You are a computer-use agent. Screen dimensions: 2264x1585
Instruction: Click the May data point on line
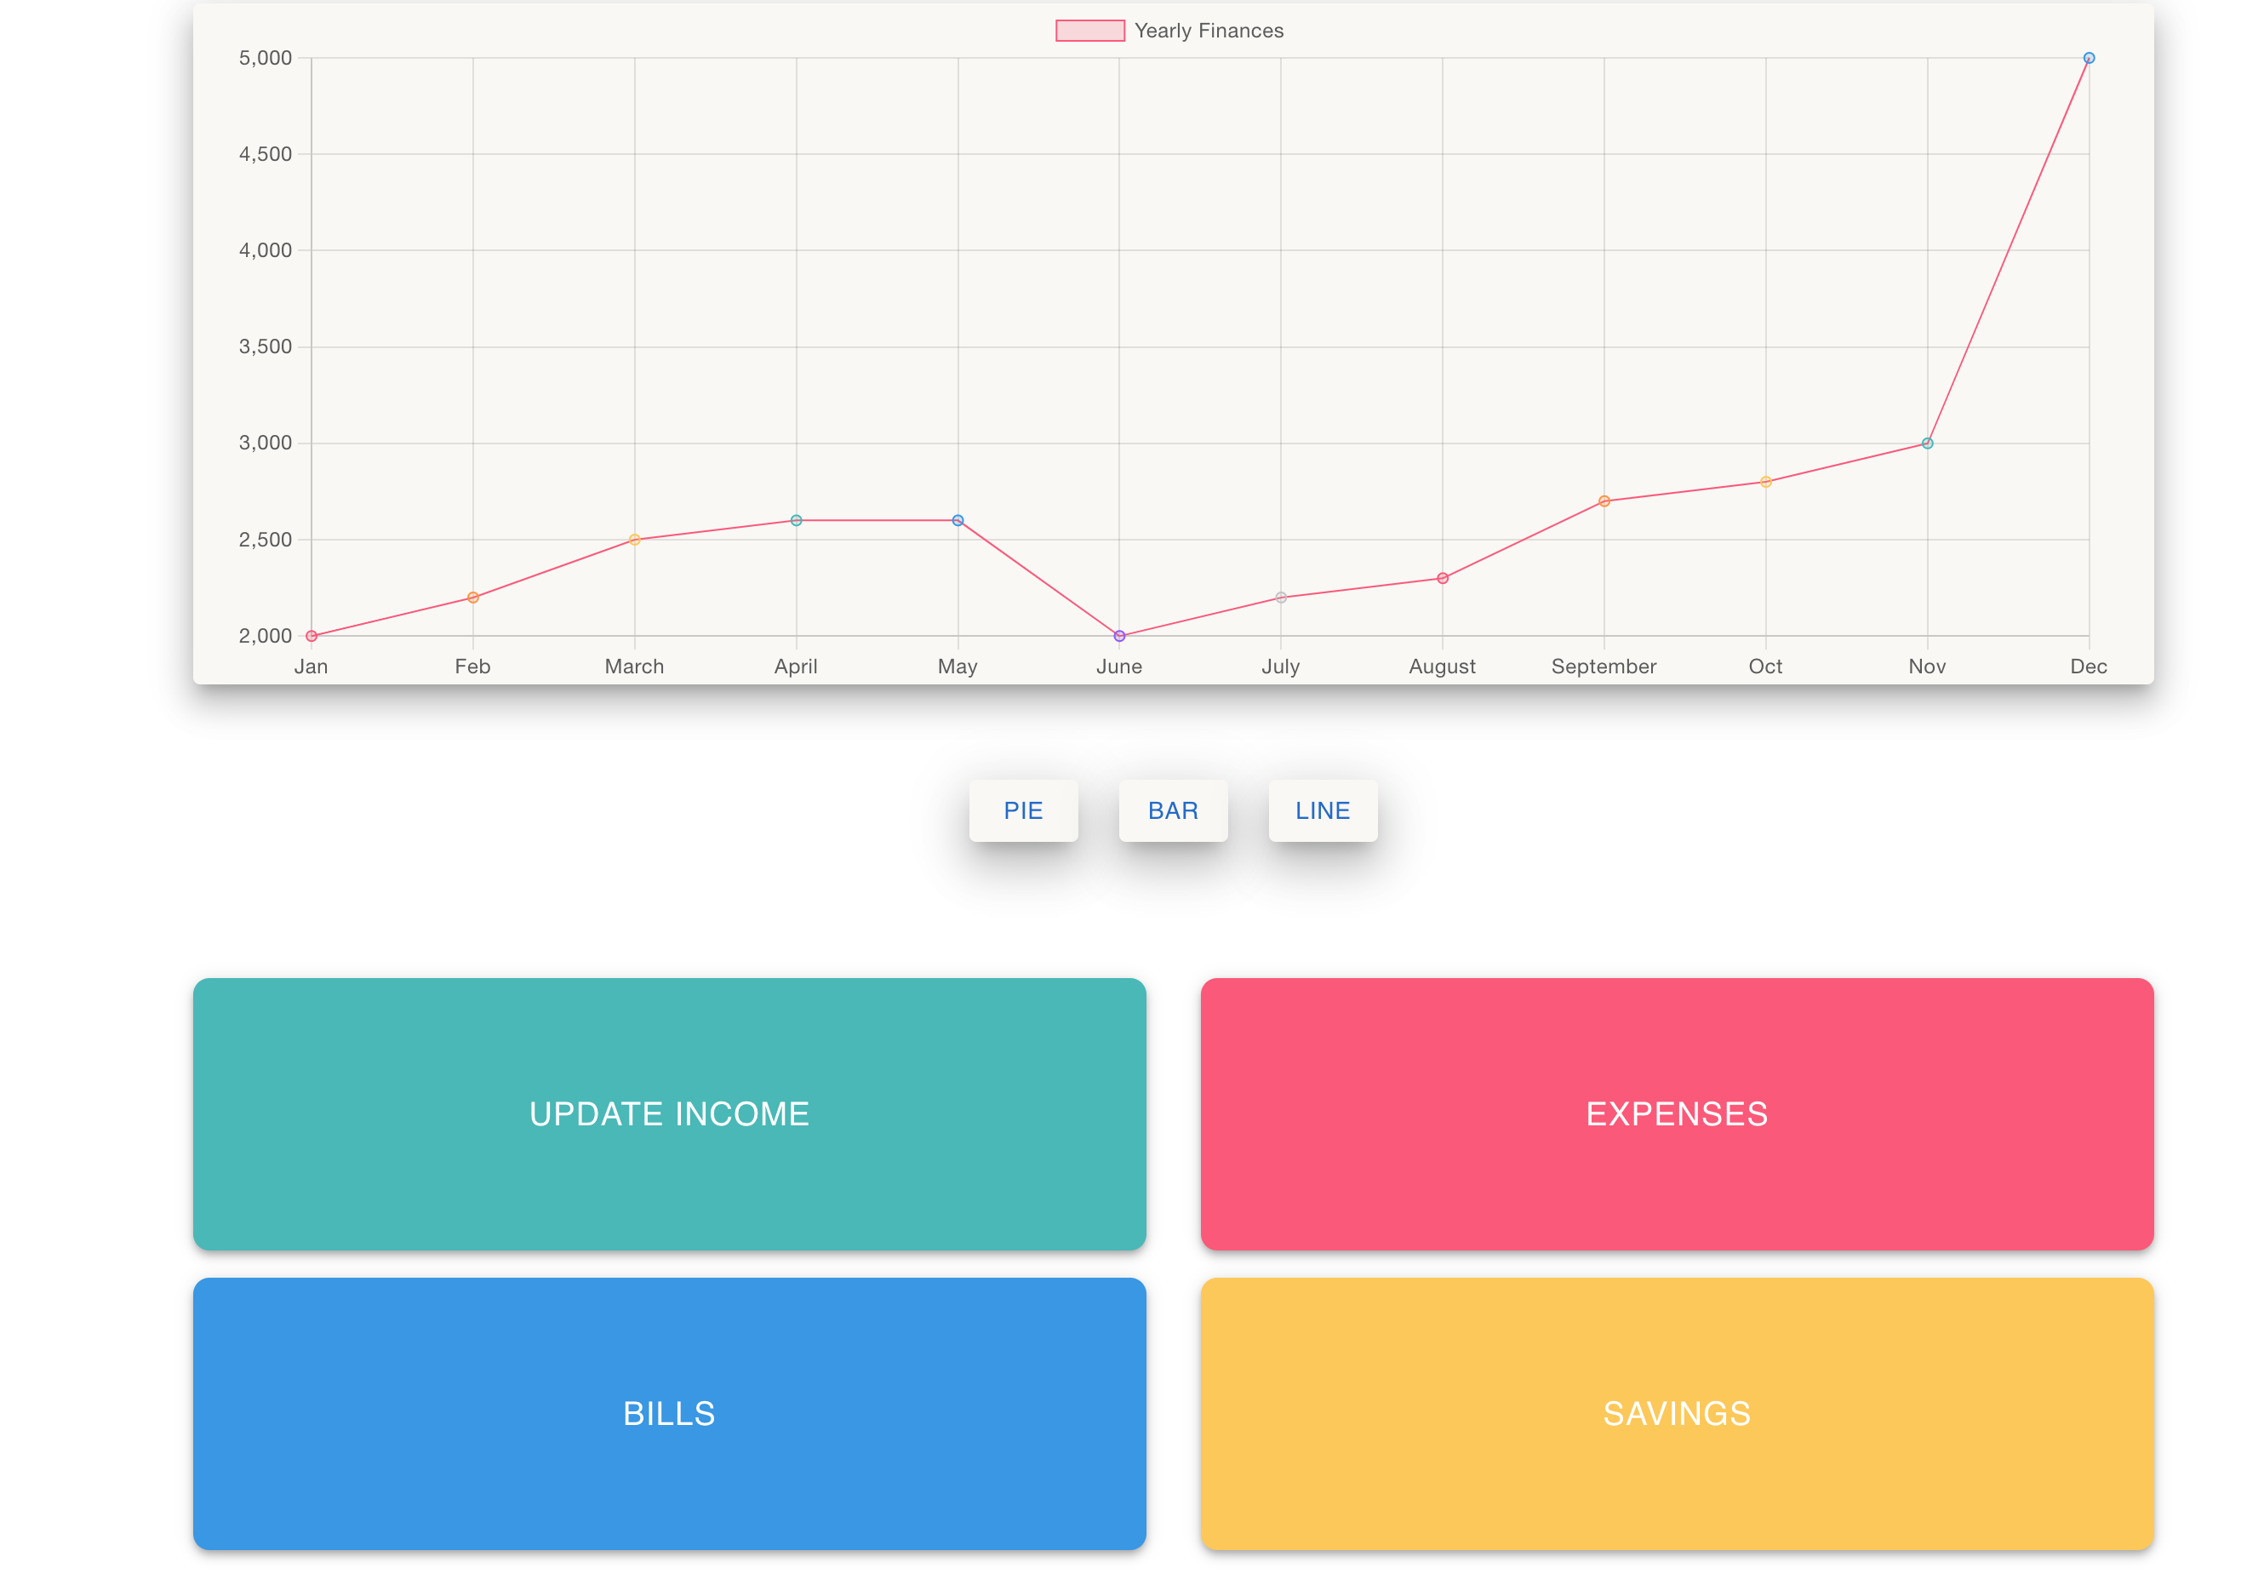tap(958, 521)
